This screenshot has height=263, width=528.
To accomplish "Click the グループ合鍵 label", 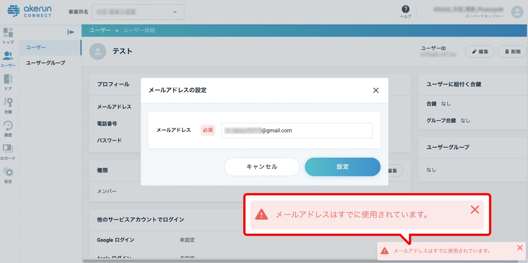I will [441, 120].
